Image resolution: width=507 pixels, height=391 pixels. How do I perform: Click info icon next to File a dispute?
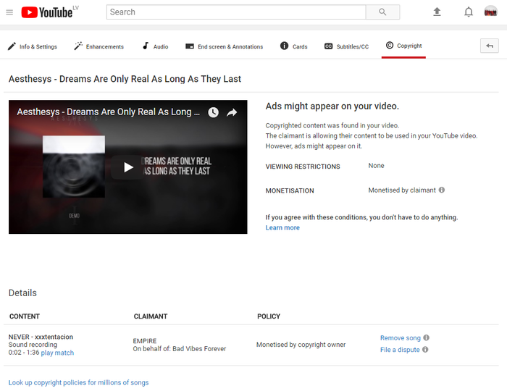pos(425,350)
